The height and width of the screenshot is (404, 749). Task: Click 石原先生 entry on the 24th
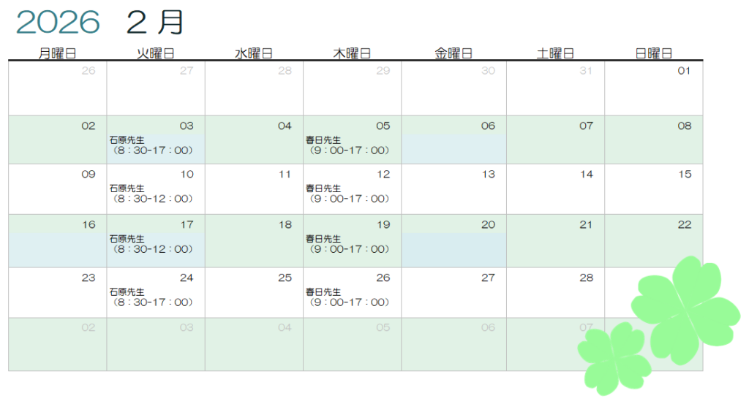point(151,297)
